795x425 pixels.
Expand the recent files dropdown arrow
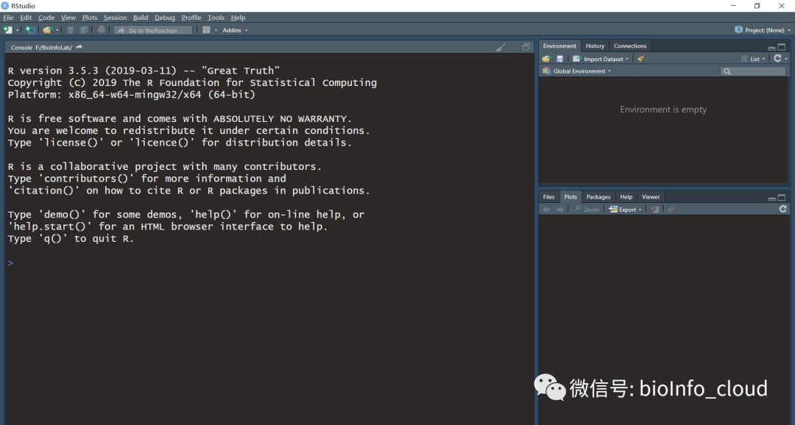click(57, 30)
